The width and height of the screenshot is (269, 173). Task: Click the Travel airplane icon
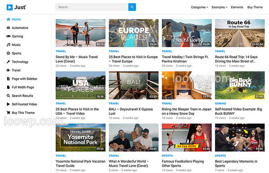(x=8, y=70)
